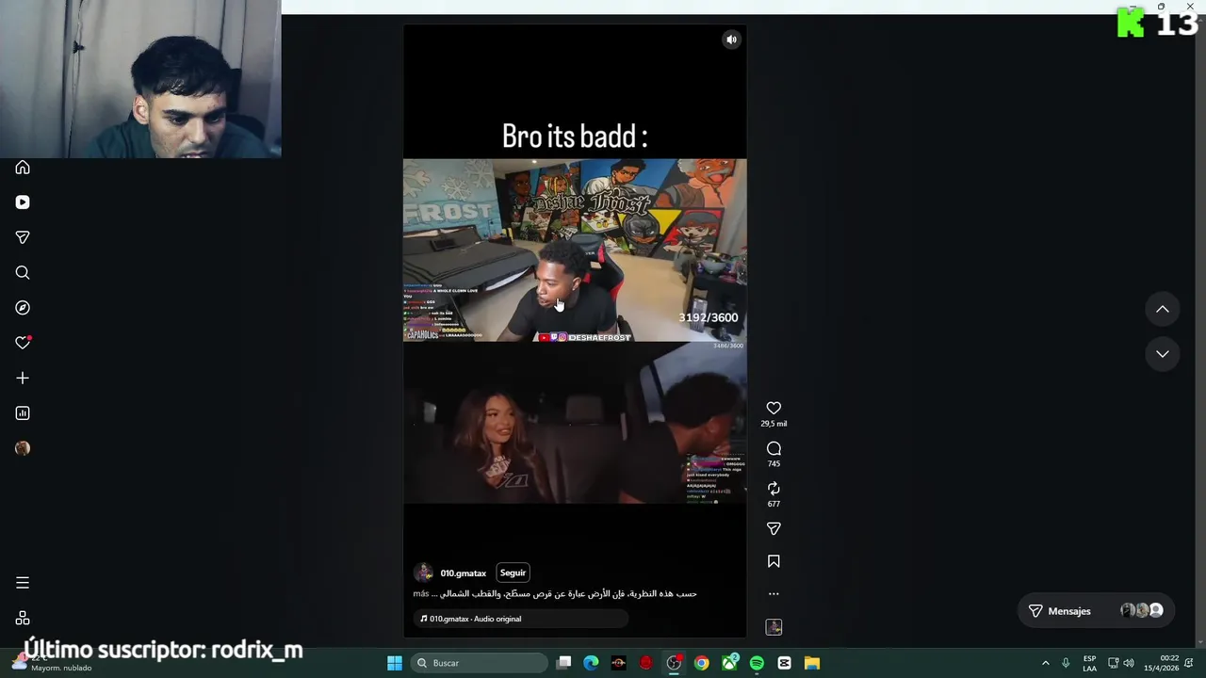Like the reel with heart icon
This screenshot has width=1206, height=678.
coord(774,408)
